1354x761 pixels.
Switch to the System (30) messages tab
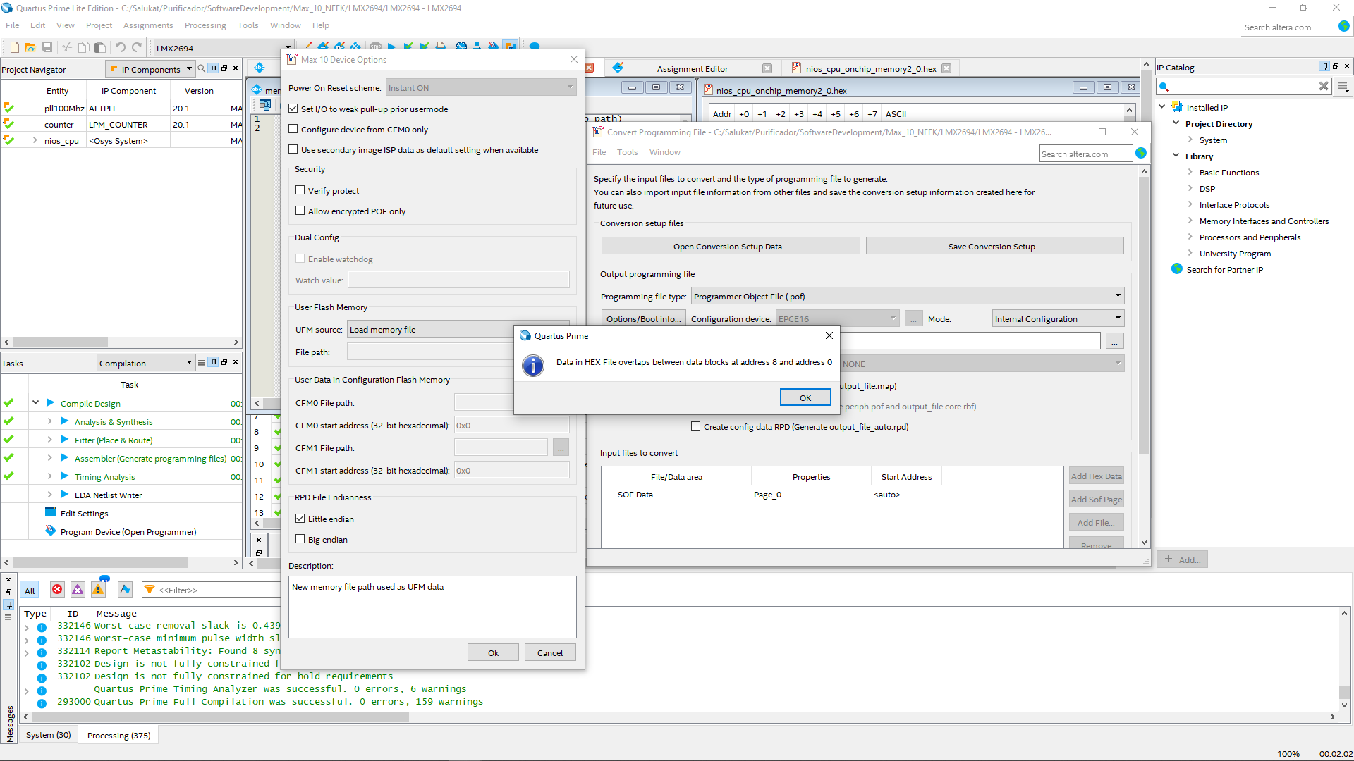[48, 735]
